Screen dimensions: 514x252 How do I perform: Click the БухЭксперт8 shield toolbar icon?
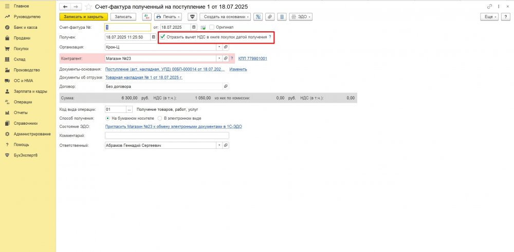click(193, 17)
